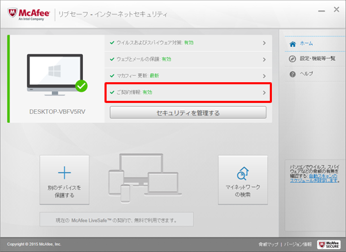This screenshot has width=346, height=252.
Task: Click the question mark Help icon
Action: pyautogui.click(x=293, y=75)
